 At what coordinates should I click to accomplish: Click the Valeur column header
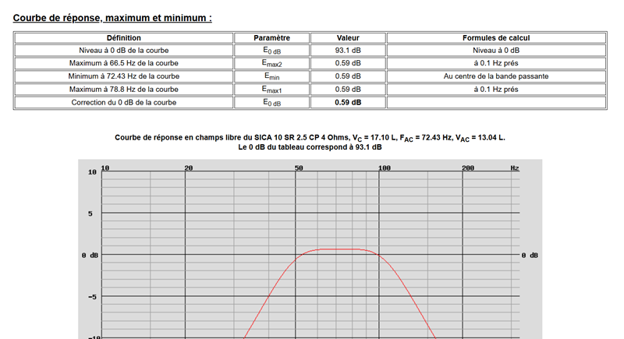coord(348,37)
